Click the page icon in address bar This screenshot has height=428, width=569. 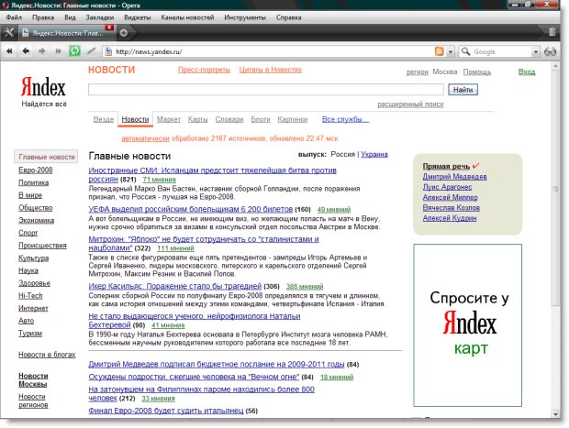tap(107, 51)
